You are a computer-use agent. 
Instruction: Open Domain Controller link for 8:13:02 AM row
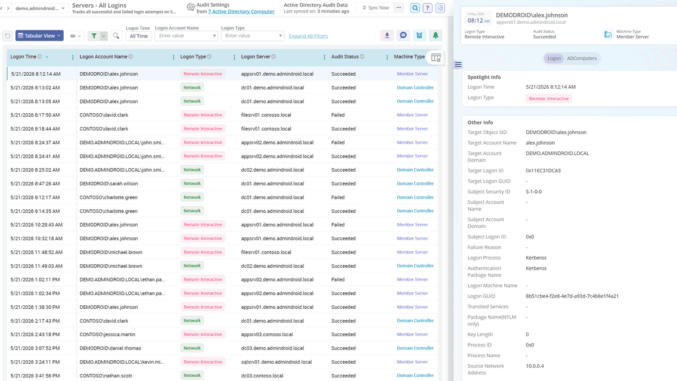[415, 88]
